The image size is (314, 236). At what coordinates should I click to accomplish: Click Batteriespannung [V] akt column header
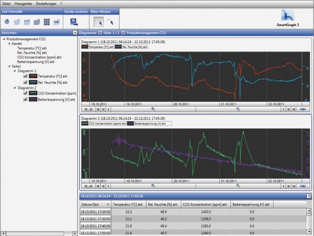252,205
